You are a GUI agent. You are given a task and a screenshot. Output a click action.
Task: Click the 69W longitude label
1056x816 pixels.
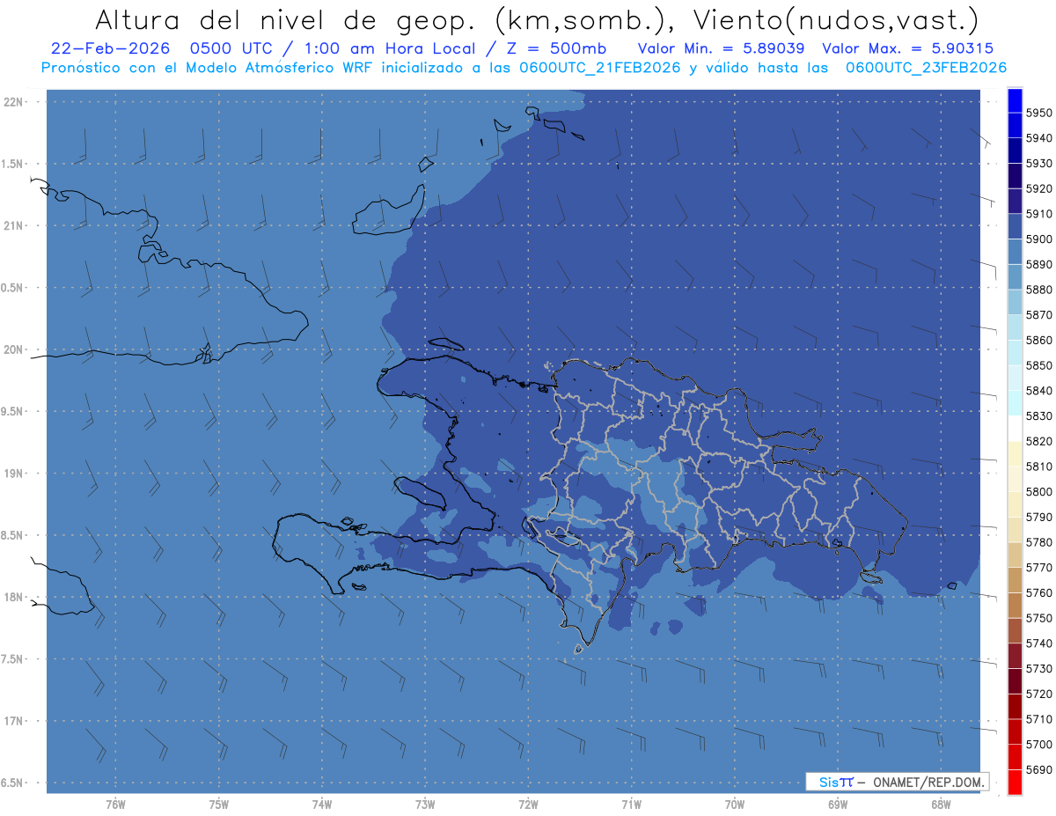tap(838, 805)
